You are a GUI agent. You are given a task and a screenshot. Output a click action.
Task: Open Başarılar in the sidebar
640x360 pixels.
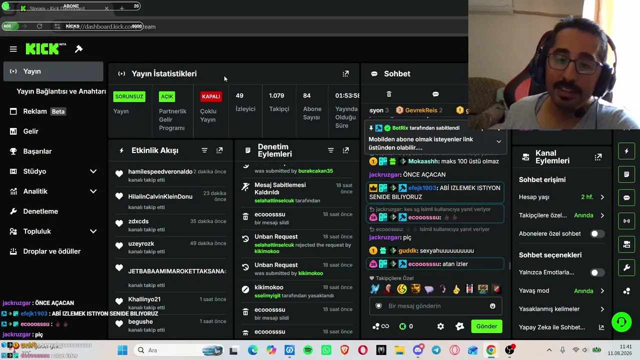pos(53,151)
